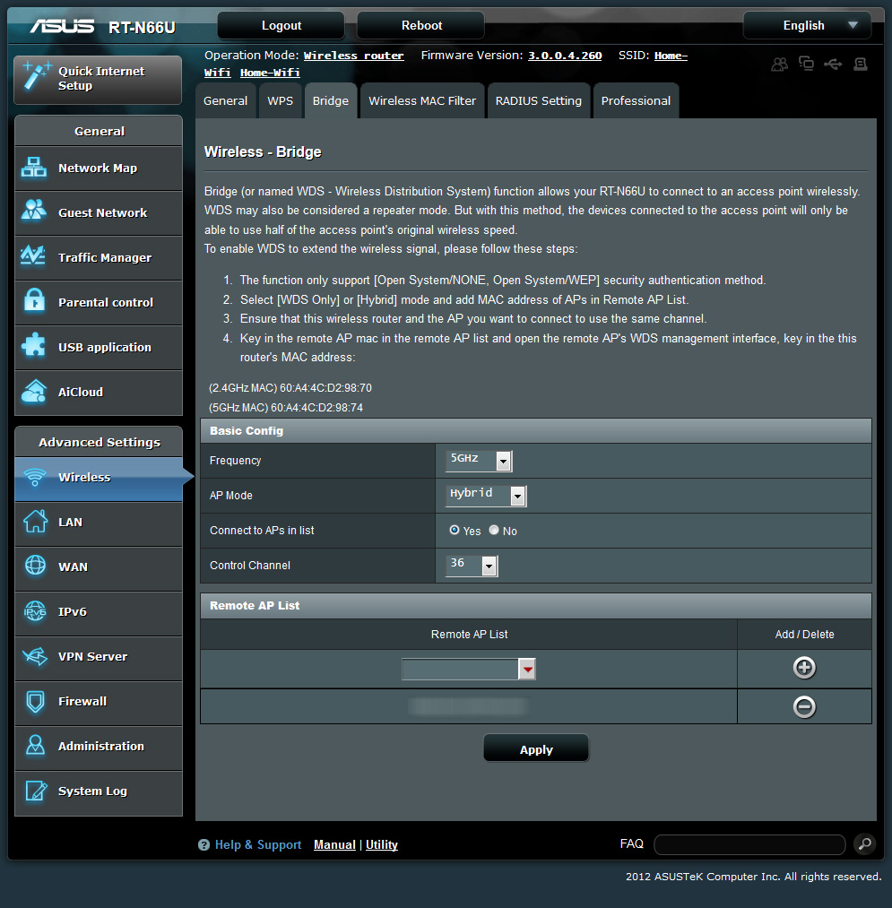Switch to the General wireless tab

tap(225, 100)
